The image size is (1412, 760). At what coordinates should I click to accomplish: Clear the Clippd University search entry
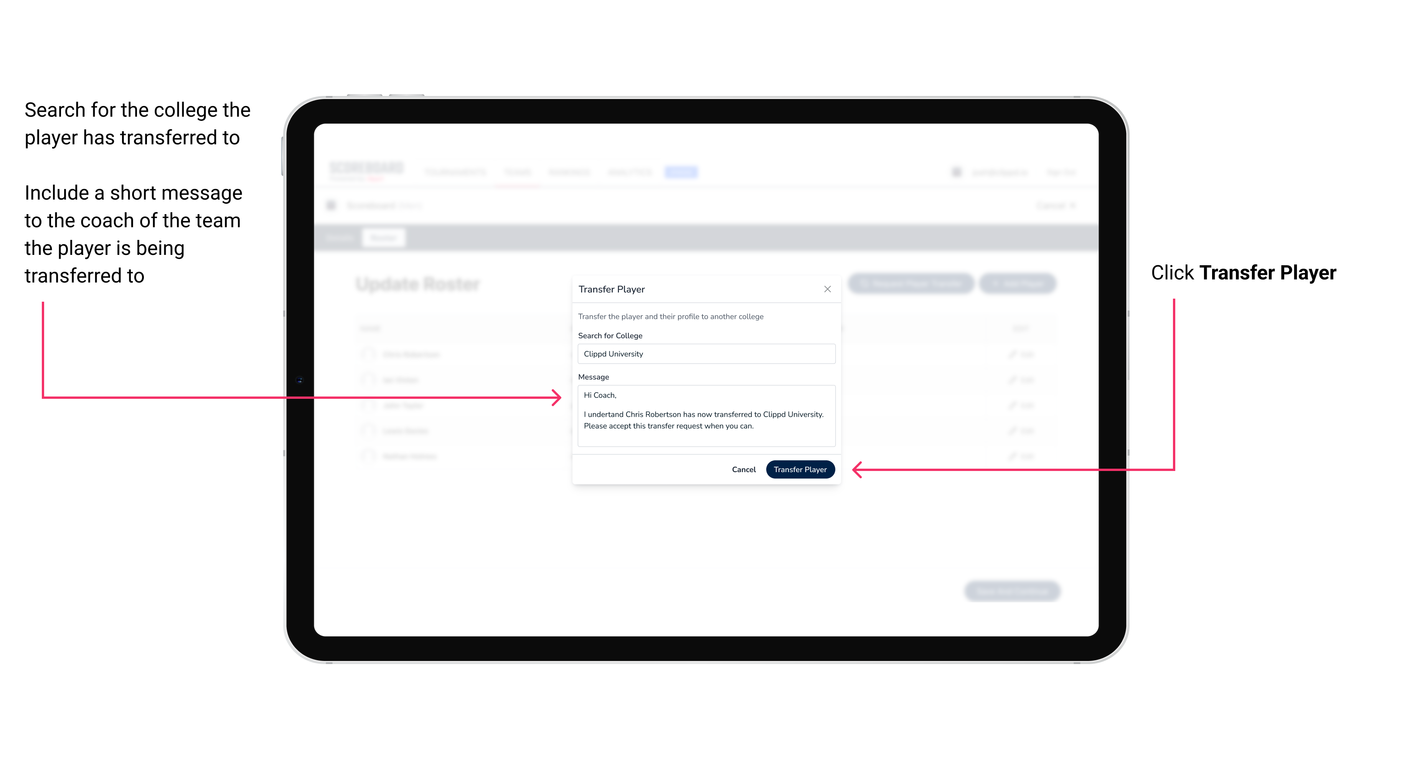click(704, 355)
